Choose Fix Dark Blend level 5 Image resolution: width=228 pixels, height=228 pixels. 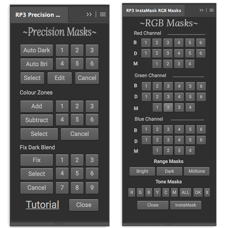coord(77,173)
